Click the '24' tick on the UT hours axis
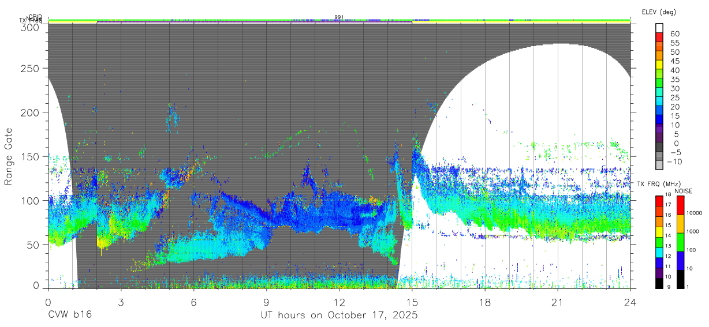The image size is (709, 327). point(630,302)
